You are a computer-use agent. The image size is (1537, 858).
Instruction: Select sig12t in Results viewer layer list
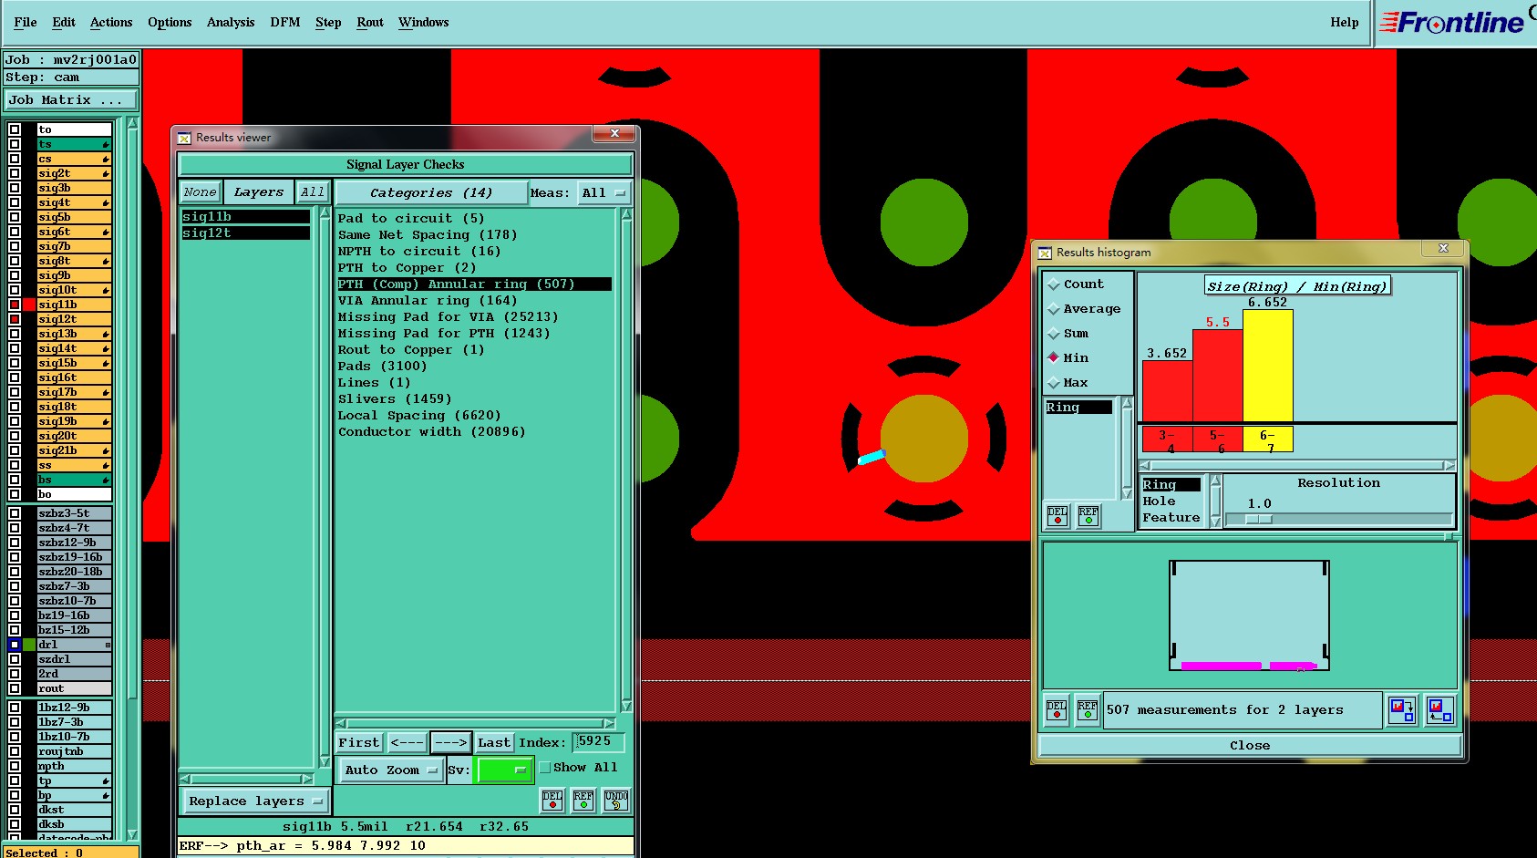pos(245,233)
